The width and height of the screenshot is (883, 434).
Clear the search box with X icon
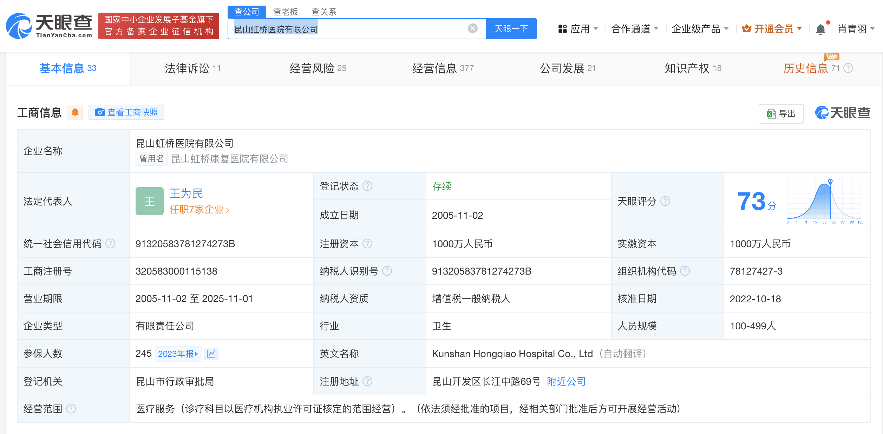click(472, 28)
